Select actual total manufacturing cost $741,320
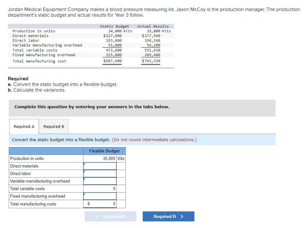 [151, 61]
